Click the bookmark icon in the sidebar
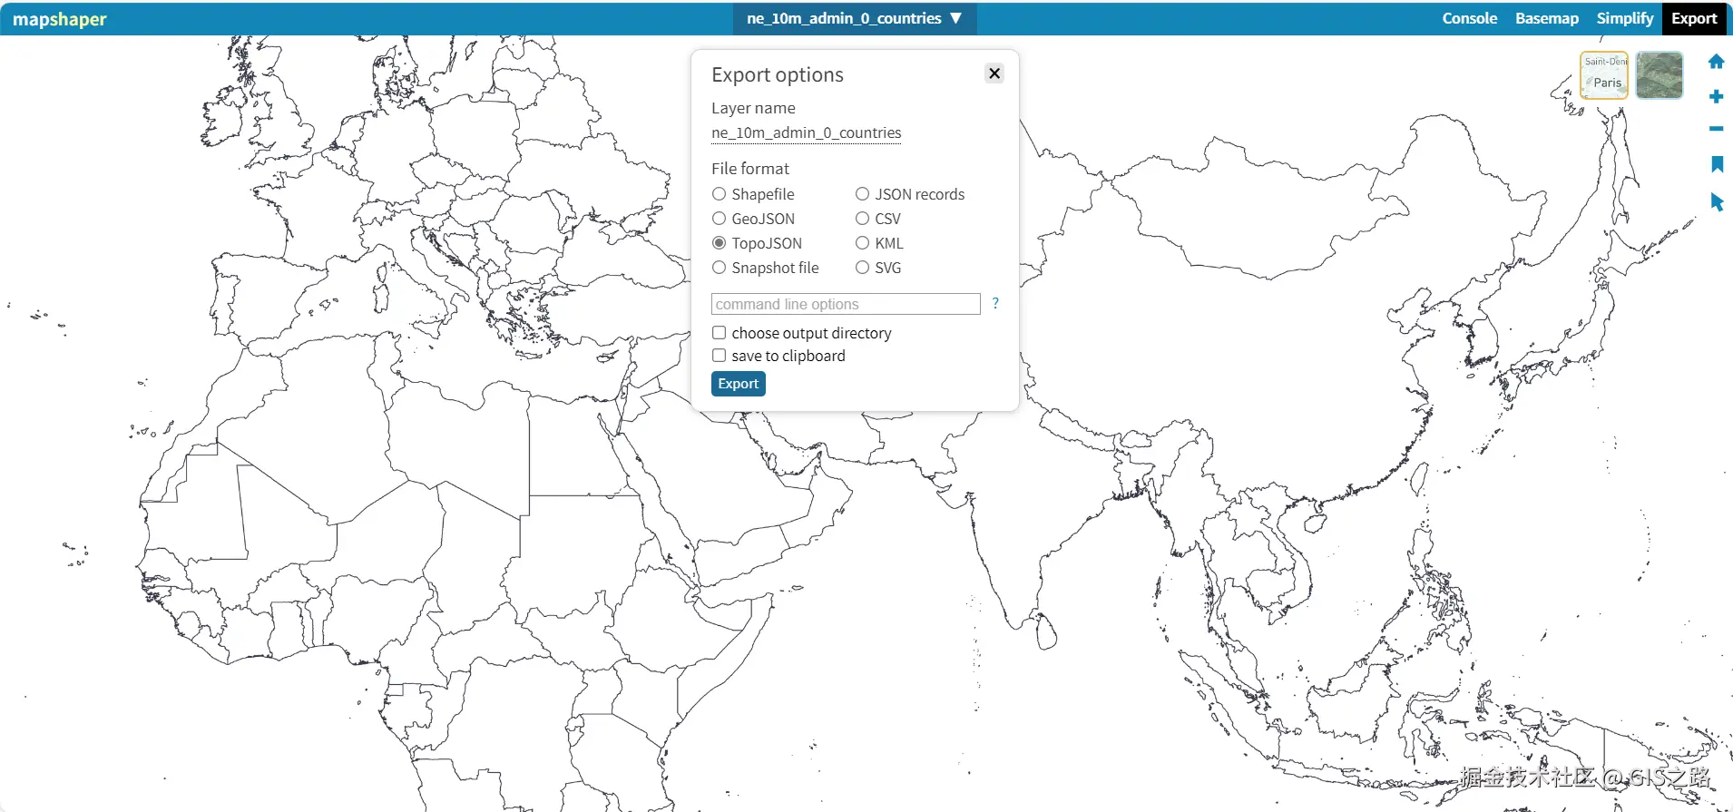The image size is (1733, 812). (1717, 164)
